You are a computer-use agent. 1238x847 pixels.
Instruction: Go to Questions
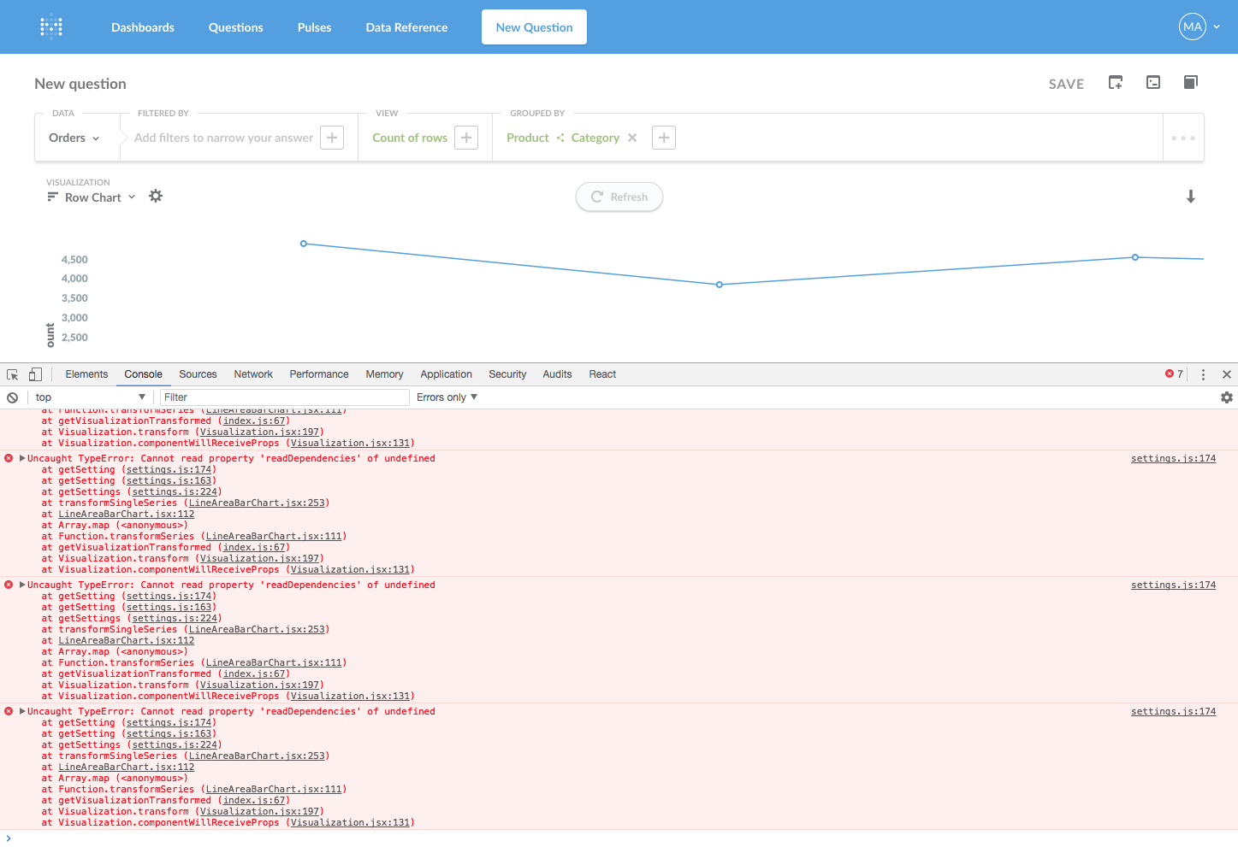[236, 27]
